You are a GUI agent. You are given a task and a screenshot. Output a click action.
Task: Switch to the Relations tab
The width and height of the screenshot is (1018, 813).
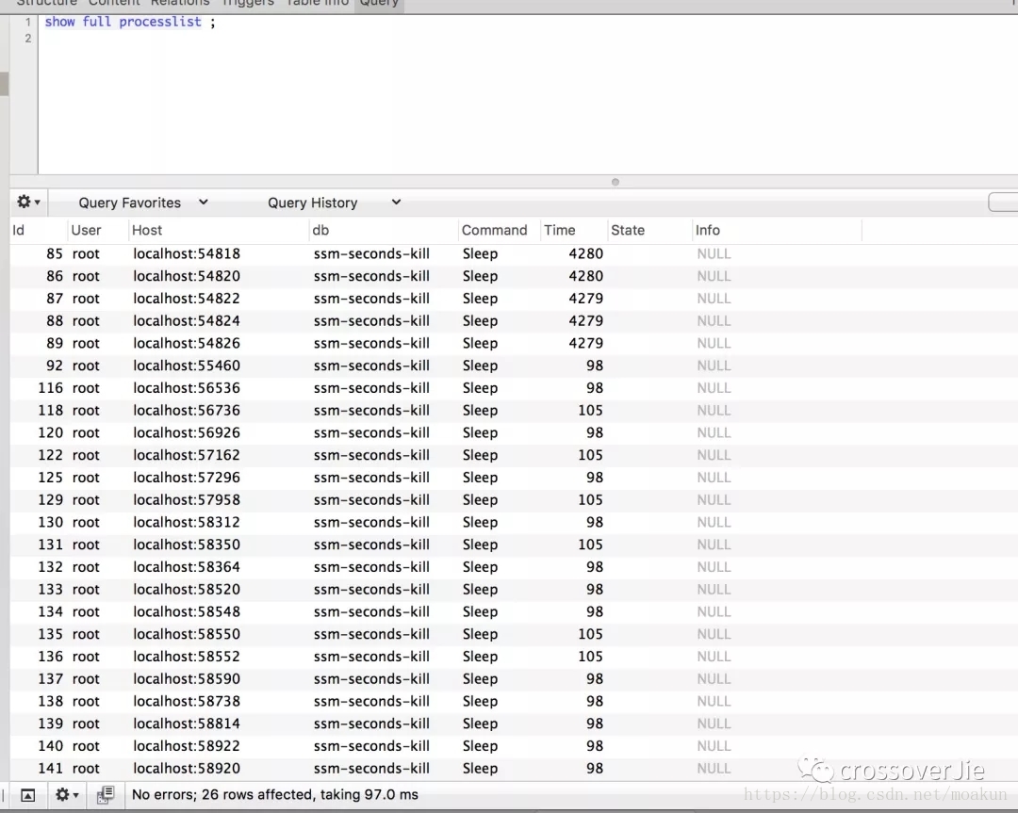(x=180, y=3)
